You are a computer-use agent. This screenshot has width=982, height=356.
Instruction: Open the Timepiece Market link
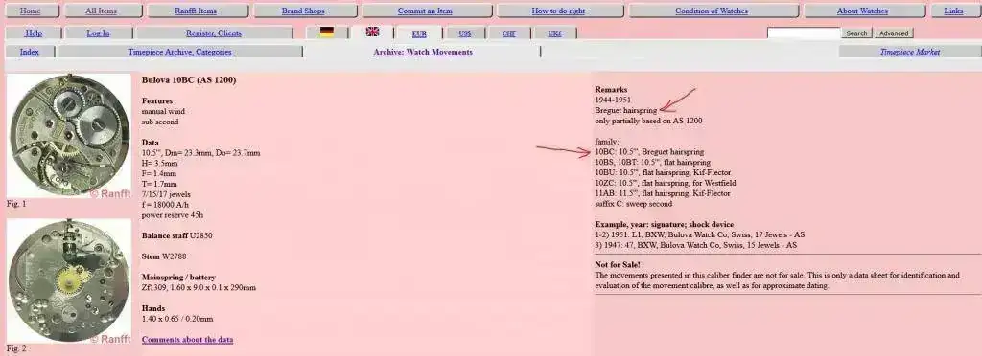909,53
